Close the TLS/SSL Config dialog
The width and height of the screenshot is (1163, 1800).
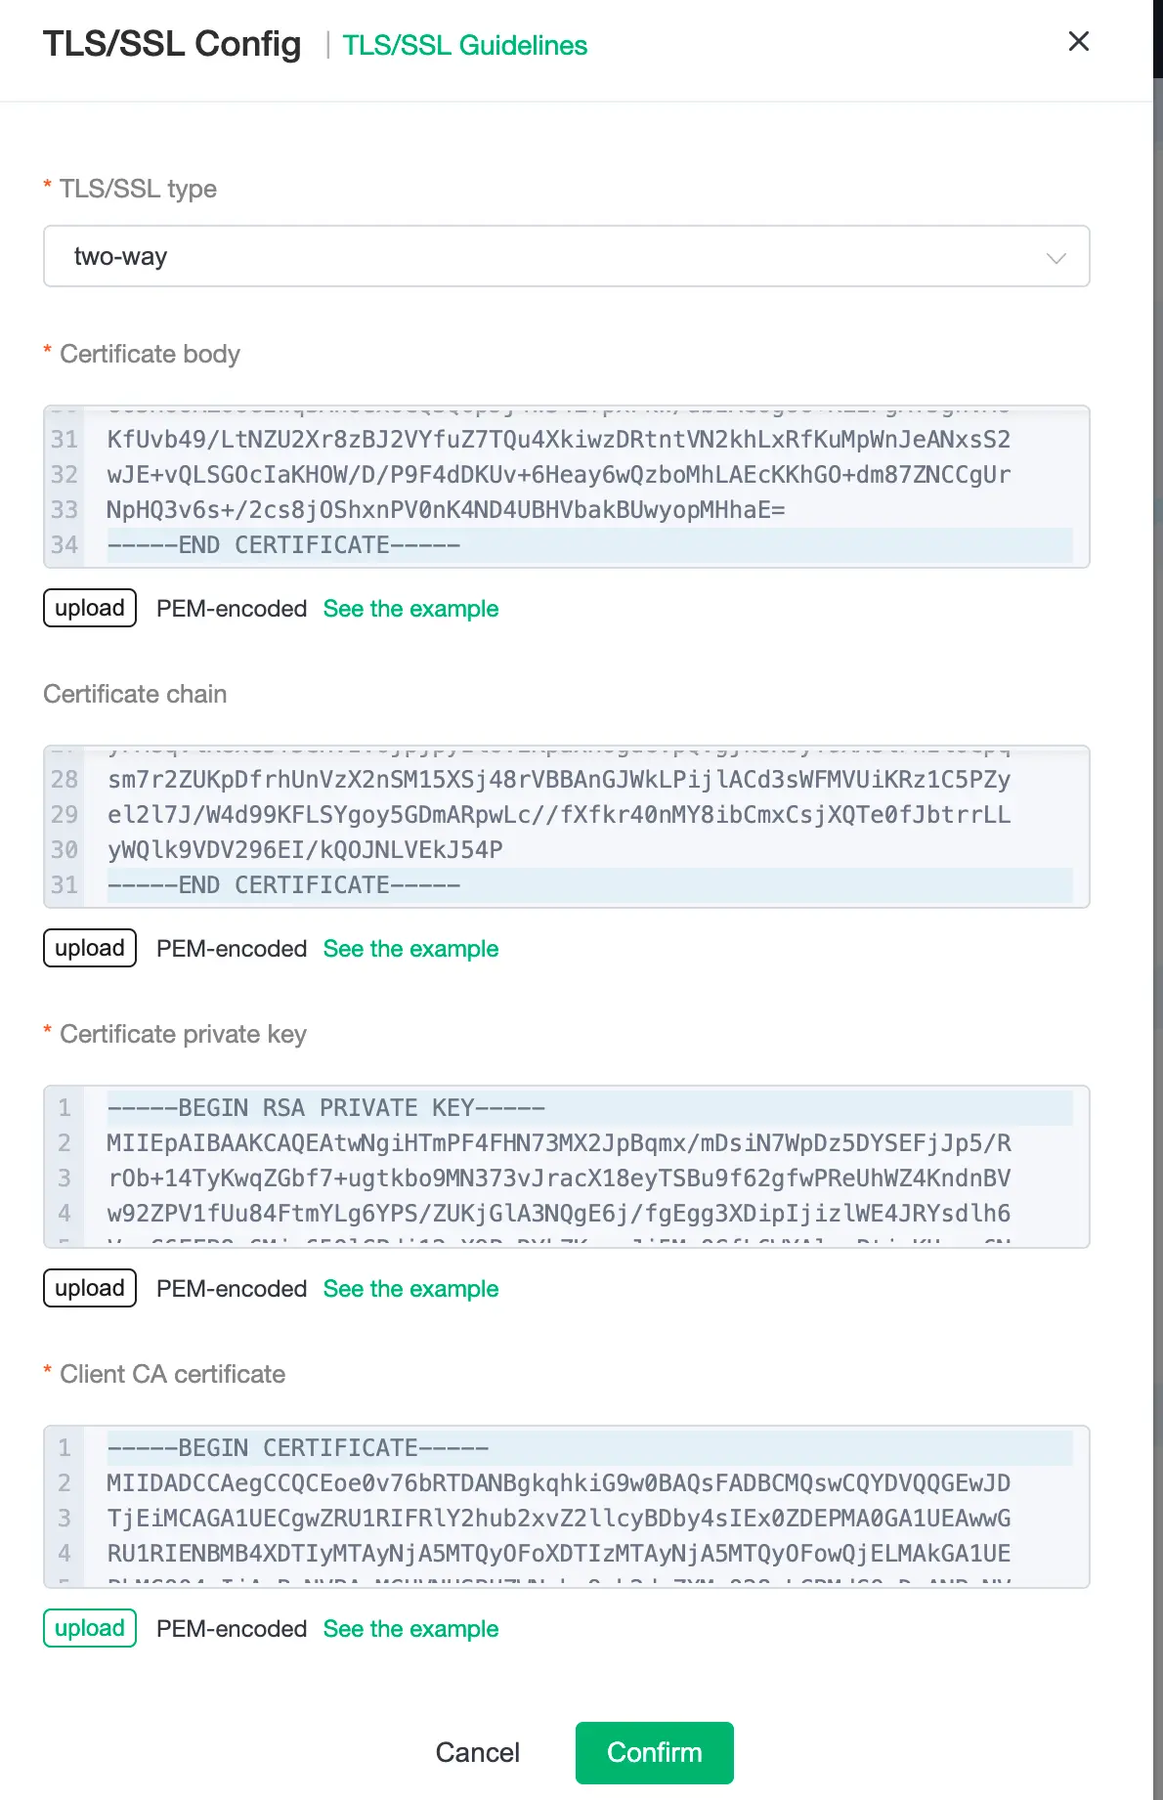pyautogui.click(x=1078, y=41)
